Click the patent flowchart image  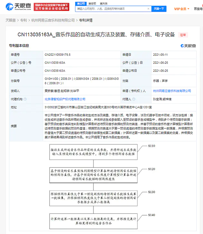pyautogui.click(x=102, y=187)
